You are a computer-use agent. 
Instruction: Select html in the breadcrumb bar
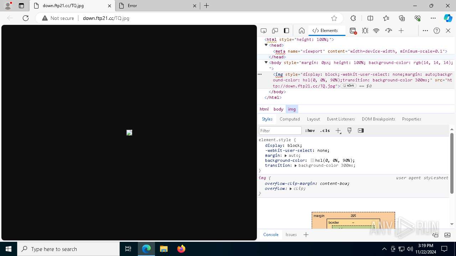[264, 109]
